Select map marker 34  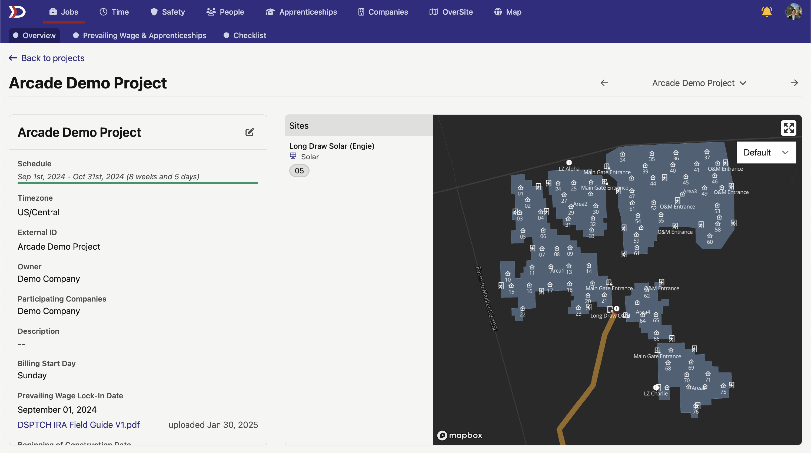(x=622, y=157)
